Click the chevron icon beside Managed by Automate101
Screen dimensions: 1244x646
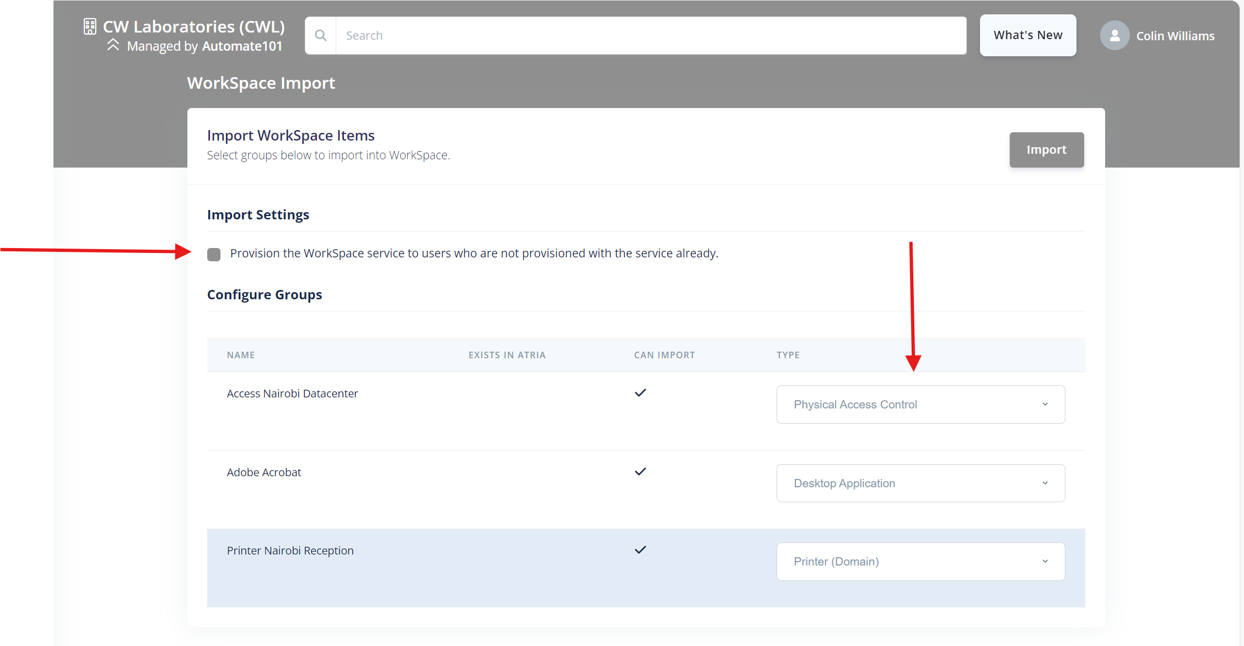pos(114,46)
